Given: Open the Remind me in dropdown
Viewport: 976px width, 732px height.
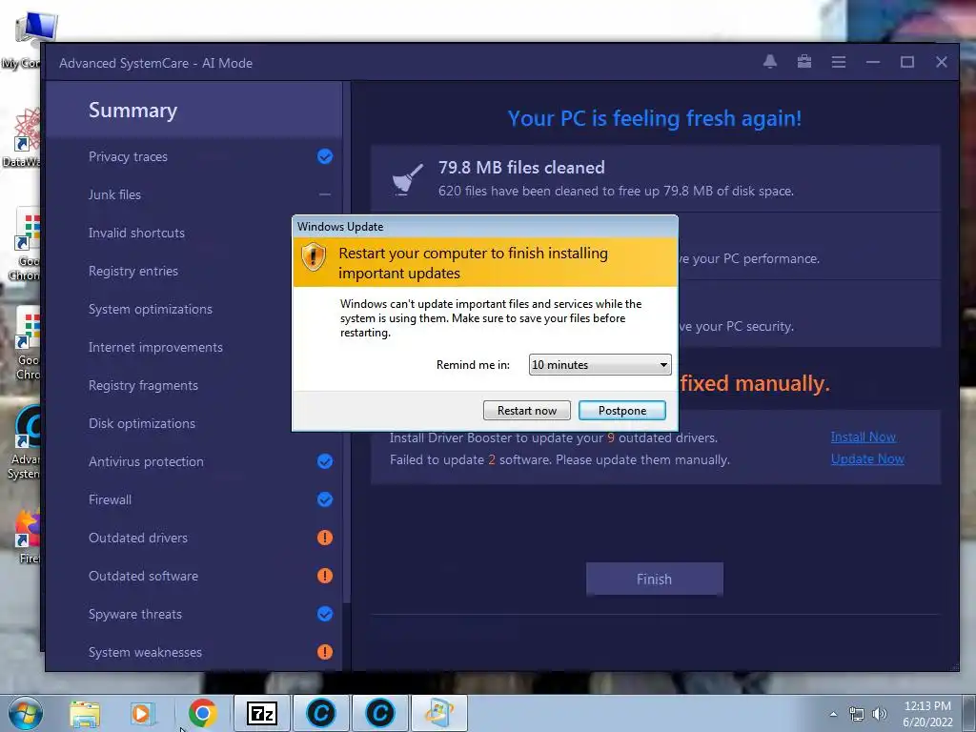Looking at the screenshot, I should [600, 365].
